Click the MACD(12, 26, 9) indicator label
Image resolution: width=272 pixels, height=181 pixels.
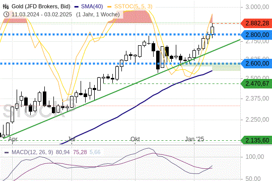[32, 152]
